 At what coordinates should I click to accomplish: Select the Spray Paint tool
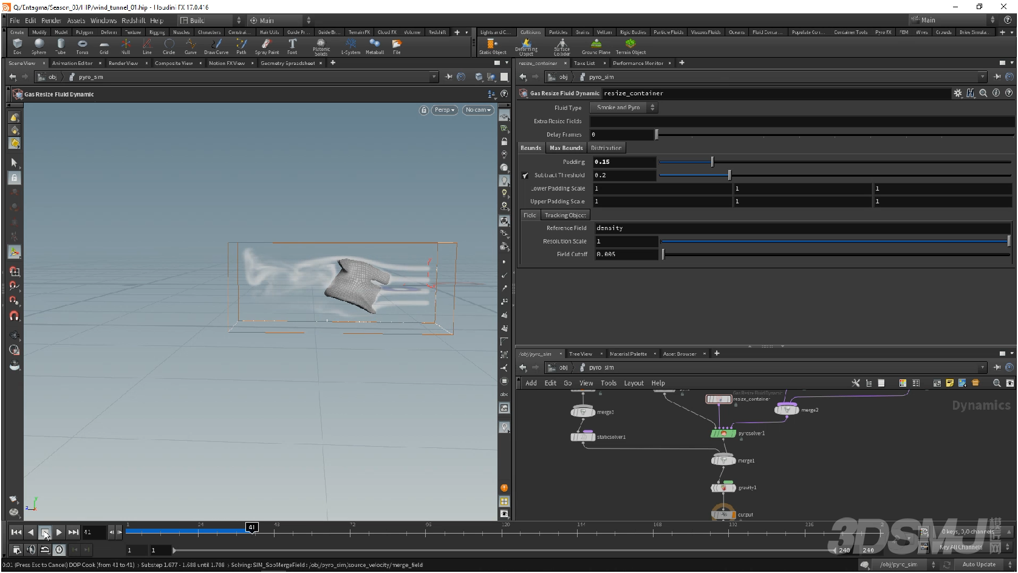(x=267, y=47)
